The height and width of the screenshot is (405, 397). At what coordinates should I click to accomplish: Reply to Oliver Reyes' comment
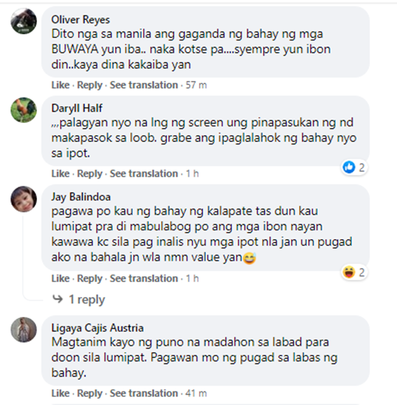click(90, 85)
